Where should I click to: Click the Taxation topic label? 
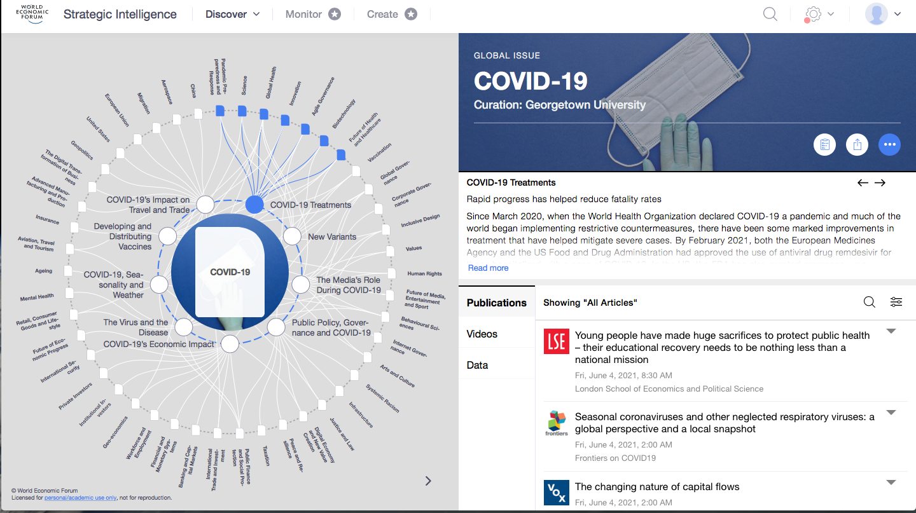pyautogui.click(x=266, y=455)
